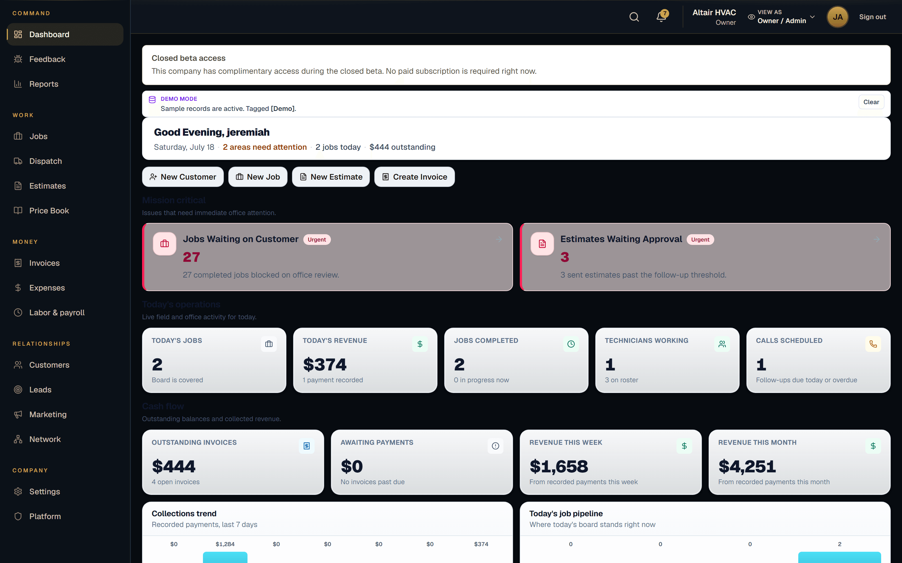Click the Estimates Waiting Approval document icon

(x=542, y=244)
